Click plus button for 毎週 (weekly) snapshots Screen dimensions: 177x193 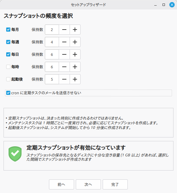pos(75,42)
